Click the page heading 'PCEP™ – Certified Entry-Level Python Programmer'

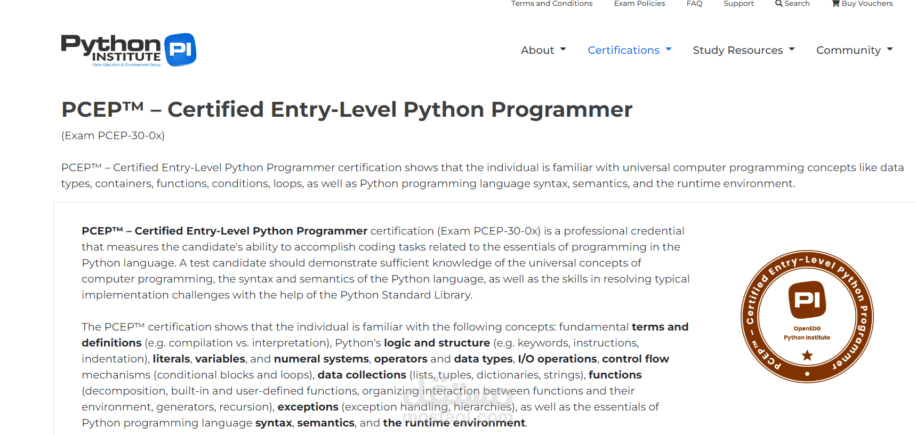point(347,109)
